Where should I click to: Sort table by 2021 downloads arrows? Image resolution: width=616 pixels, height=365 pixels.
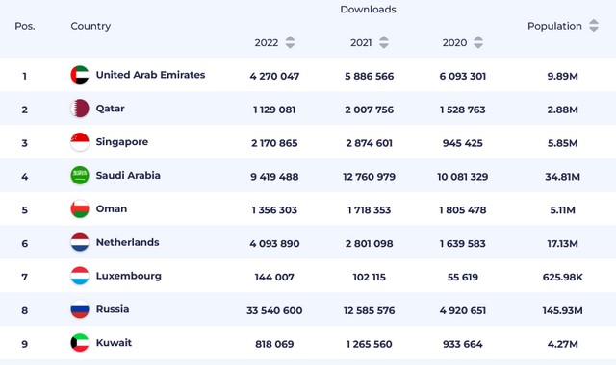(x=384, y=42)
